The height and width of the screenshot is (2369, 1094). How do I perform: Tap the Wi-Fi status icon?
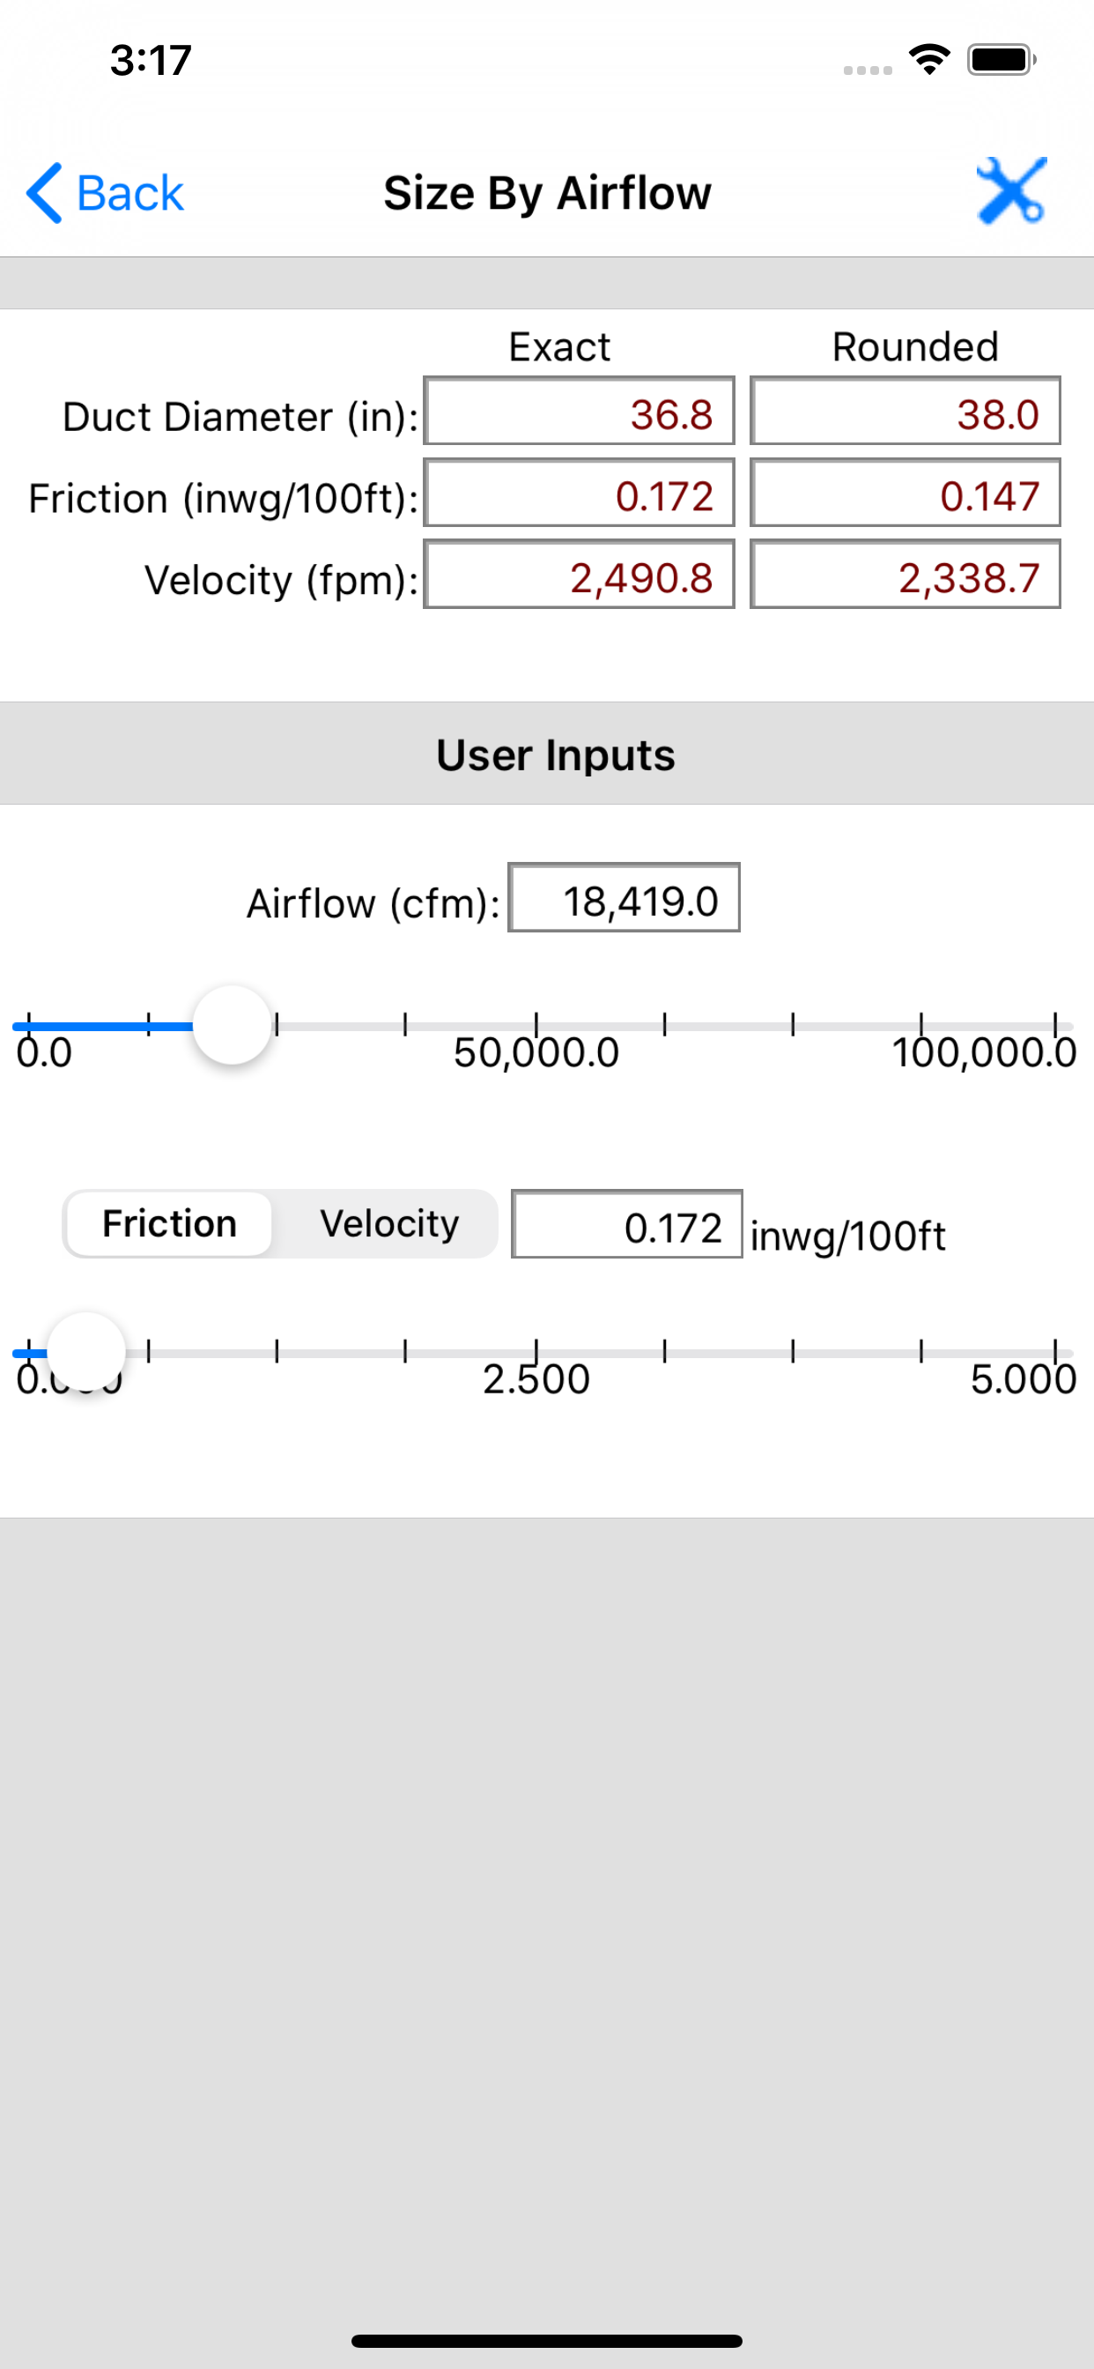click(x=929, y=60)
